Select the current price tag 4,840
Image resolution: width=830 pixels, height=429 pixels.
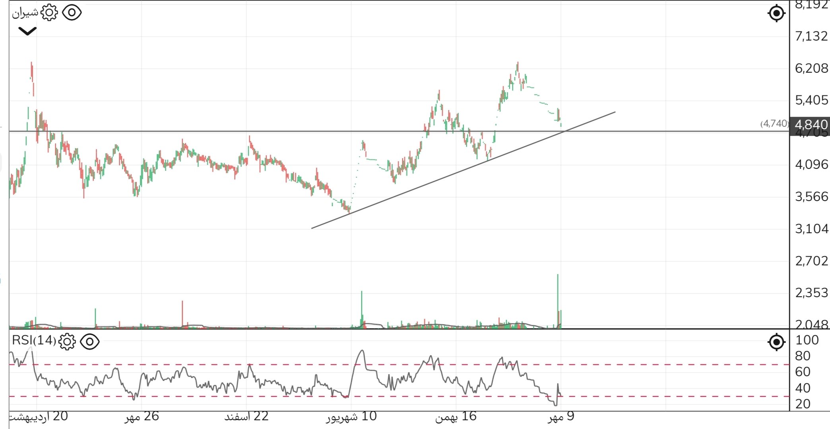[x=811, y=125]
